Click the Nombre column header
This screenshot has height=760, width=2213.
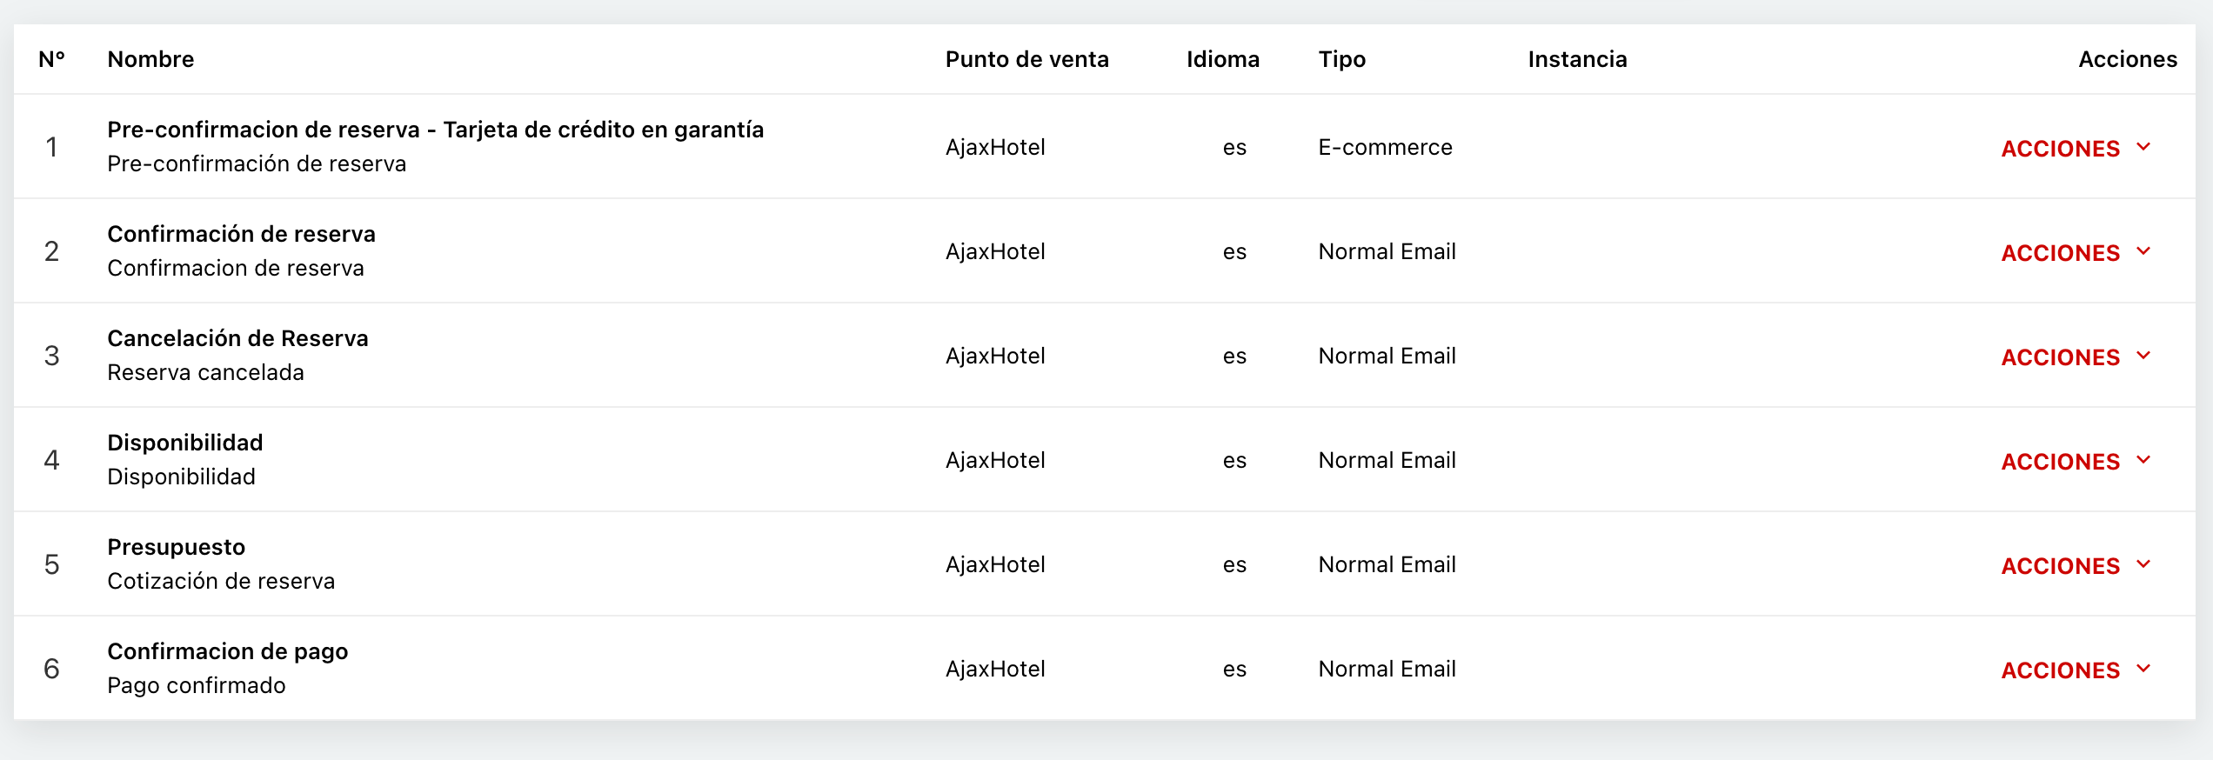click(x=150, y=59)
